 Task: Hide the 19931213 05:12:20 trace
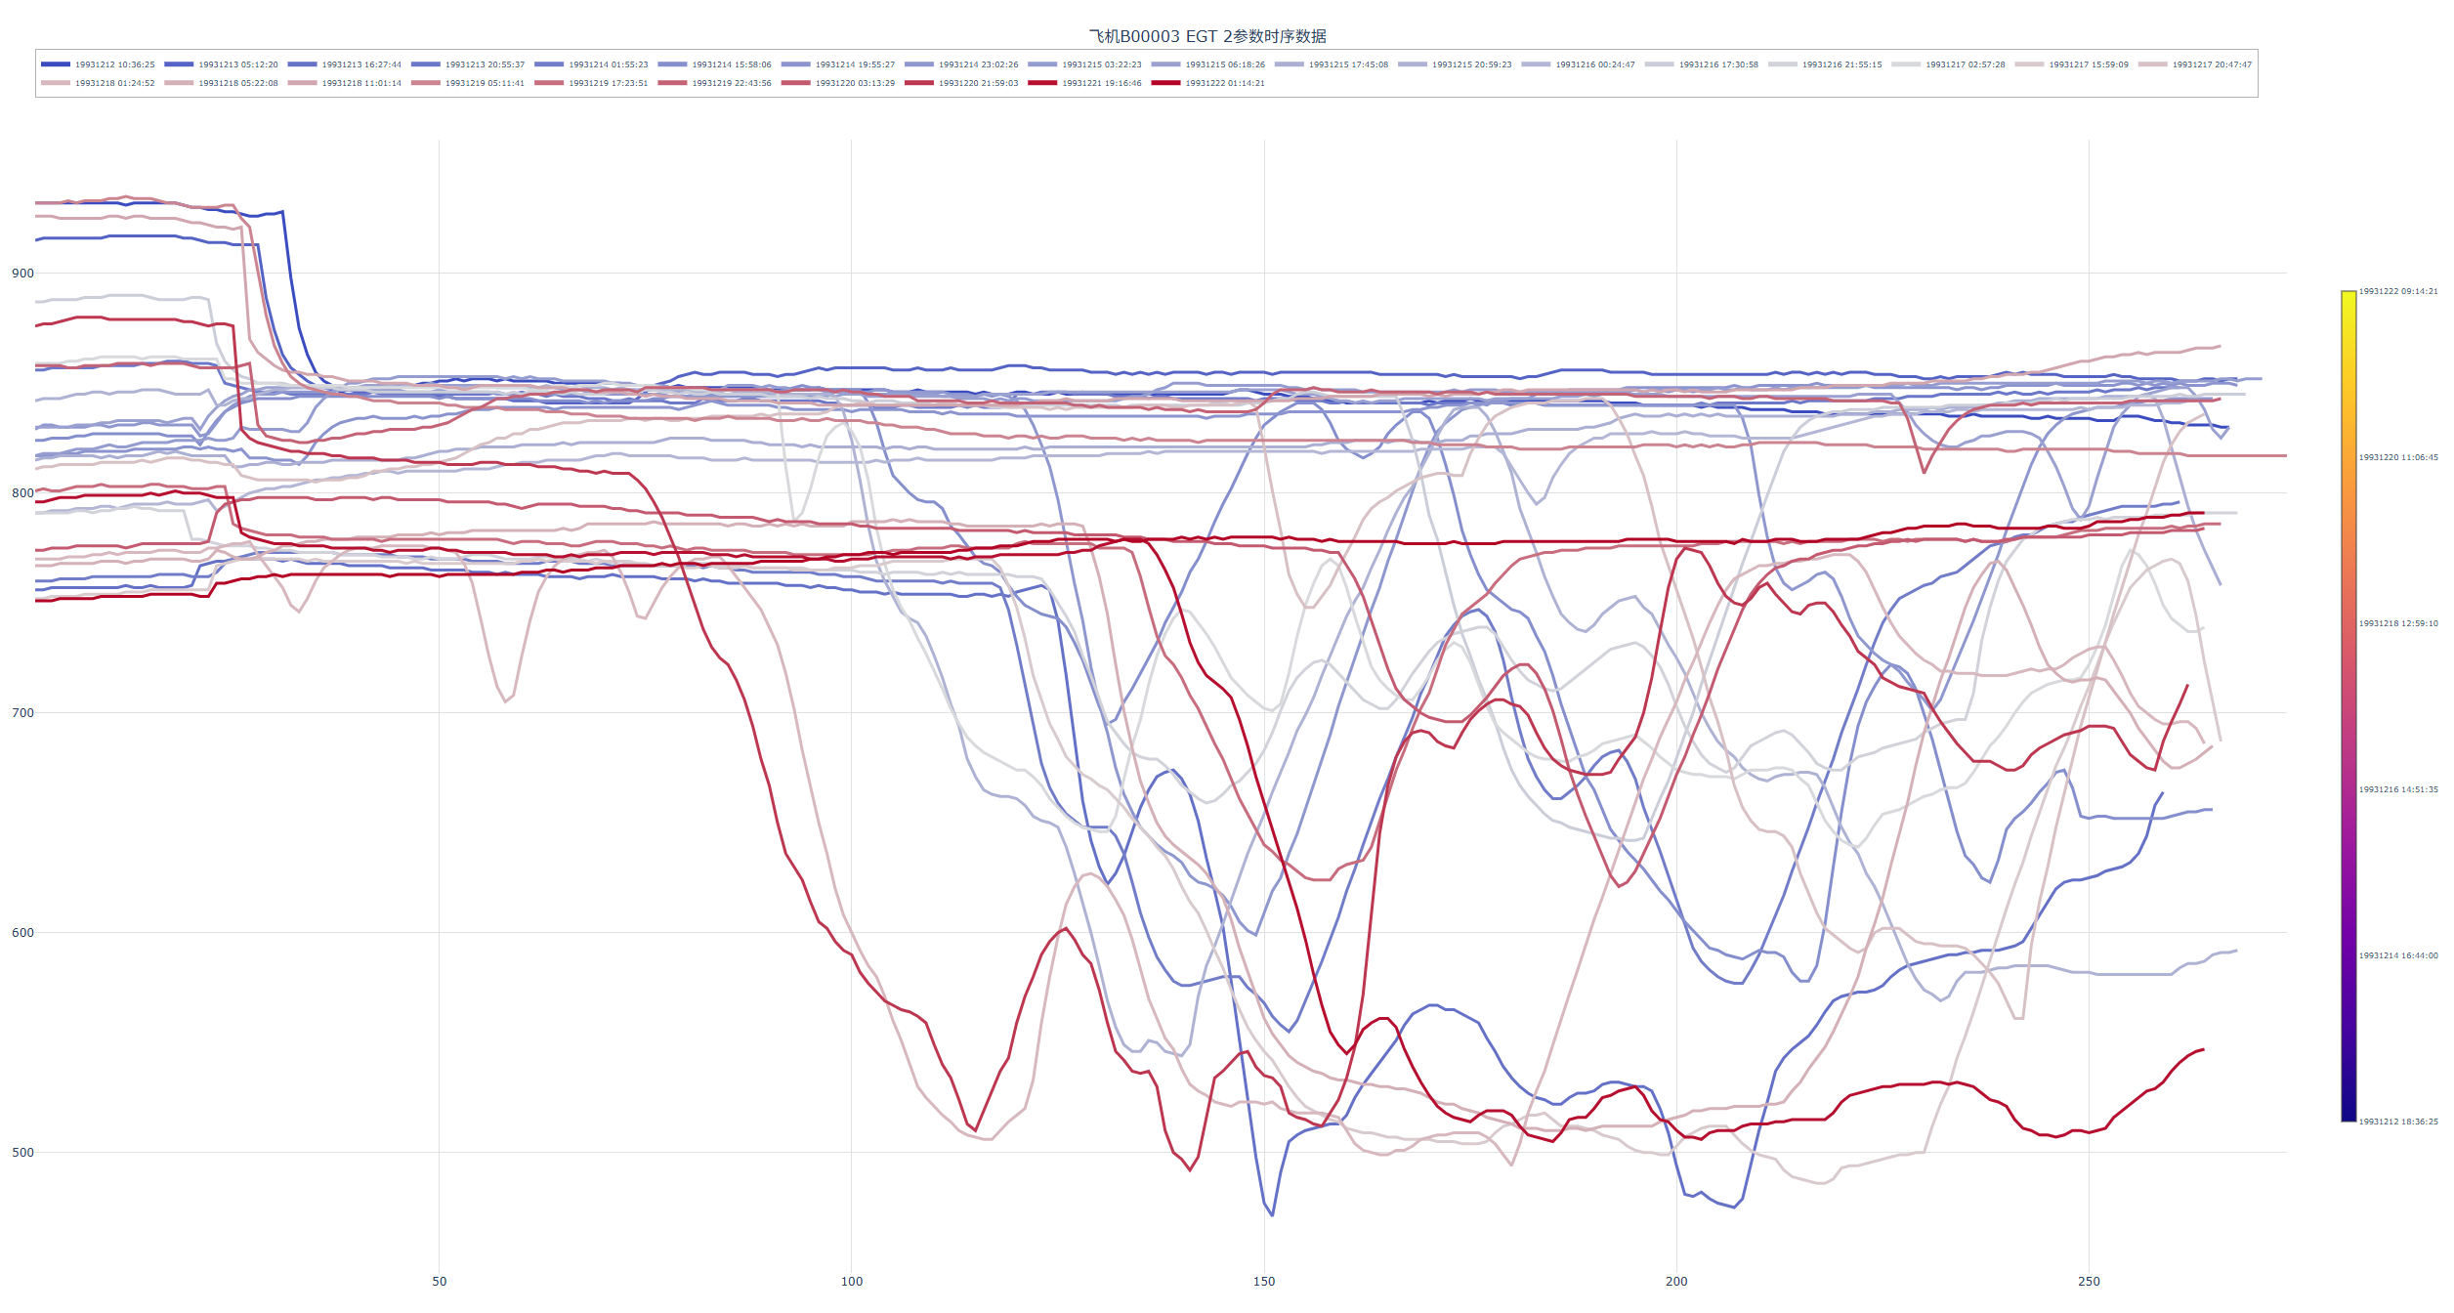[x=237, y=64]
